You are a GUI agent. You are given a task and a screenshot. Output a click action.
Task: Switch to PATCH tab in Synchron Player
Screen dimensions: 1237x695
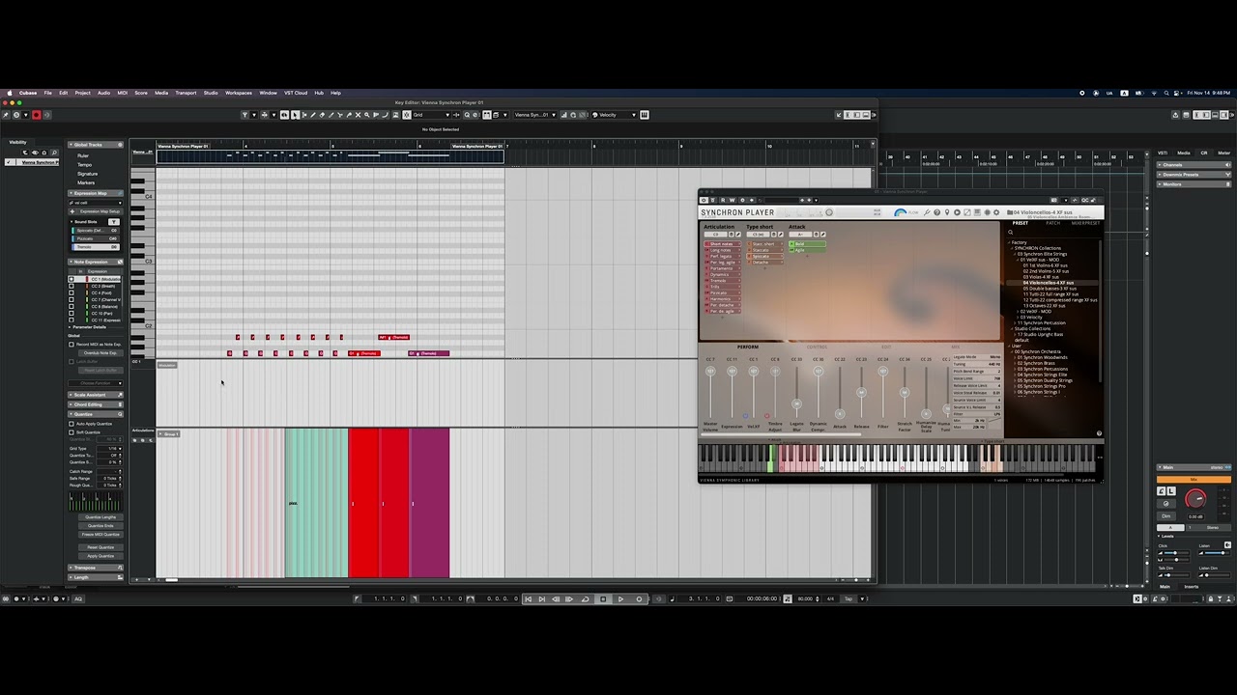point(1053,223)
